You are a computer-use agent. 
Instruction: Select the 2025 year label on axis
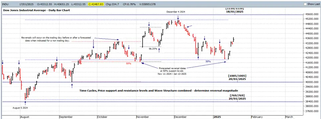pos(217,117)
